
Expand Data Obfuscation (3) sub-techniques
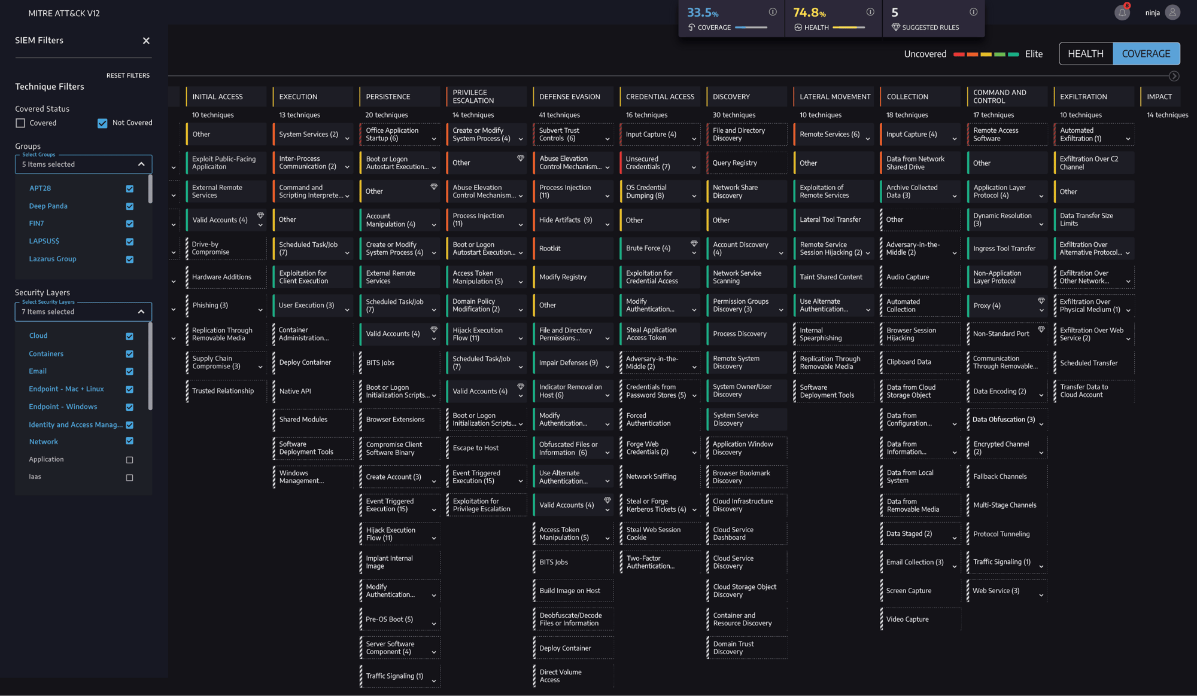tap(1041, 424)
